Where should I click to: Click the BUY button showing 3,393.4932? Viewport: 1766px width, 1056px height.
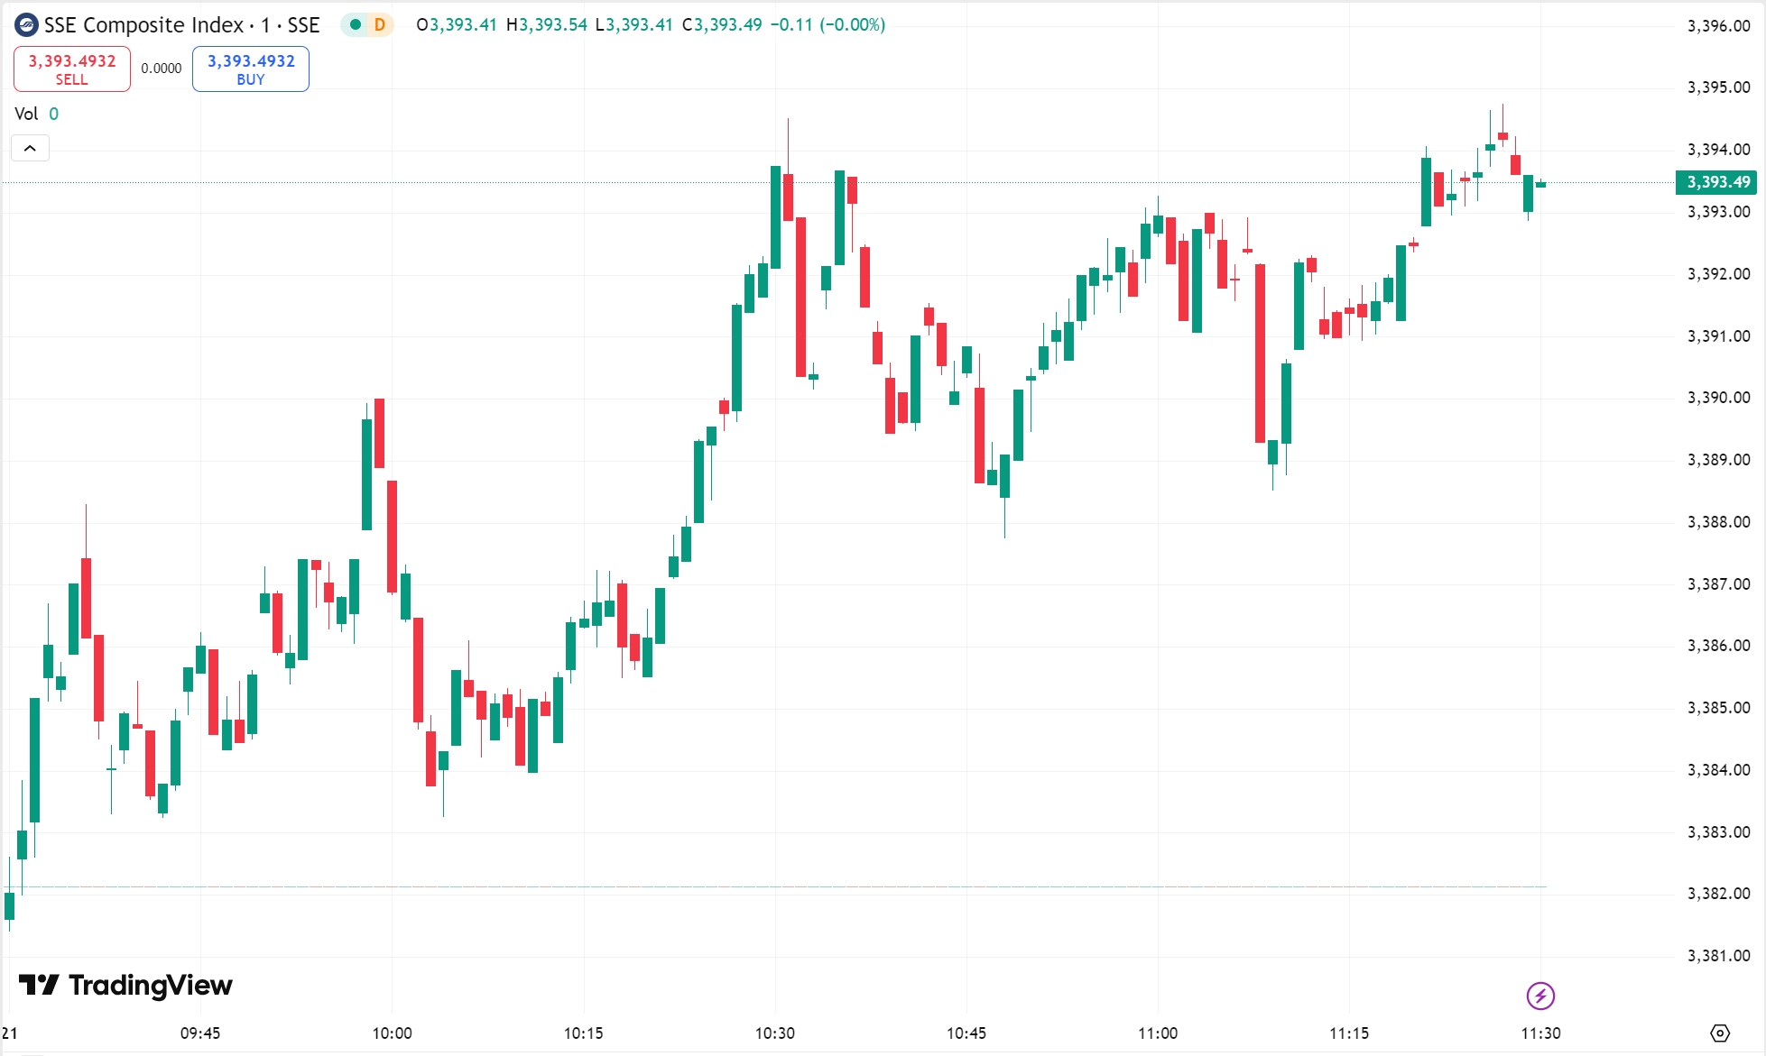click(x=250, y=69)
